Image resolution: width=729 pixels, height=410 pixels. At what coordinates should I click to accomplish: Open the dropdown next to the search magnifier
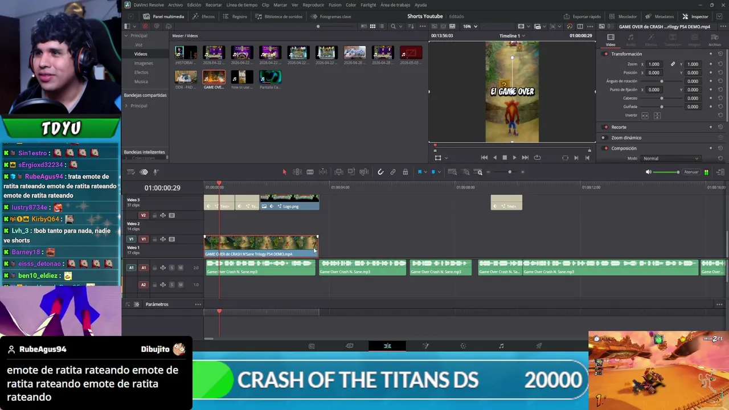(x=401, y=26)
